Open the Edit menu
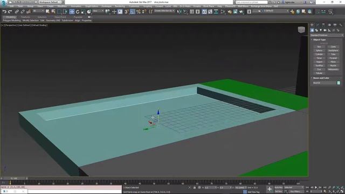Viewport: 345px width, 194px height. [11, 6]
